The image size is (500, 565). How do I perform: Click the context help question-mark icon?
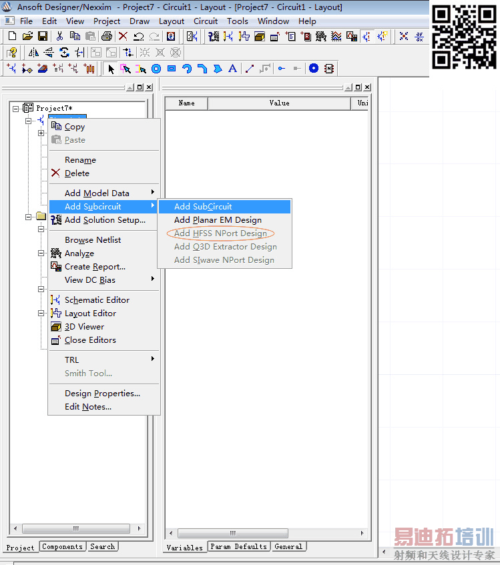12,53
